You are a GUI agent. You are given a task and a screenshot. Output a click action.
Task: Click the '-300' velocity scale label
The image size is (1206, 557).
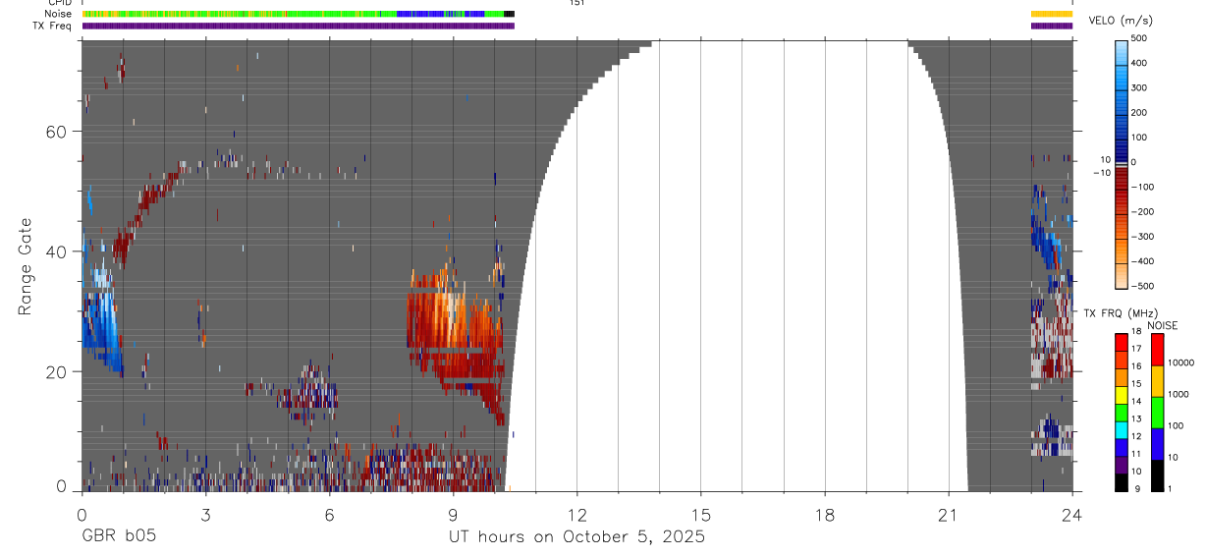click(1142, 237)
